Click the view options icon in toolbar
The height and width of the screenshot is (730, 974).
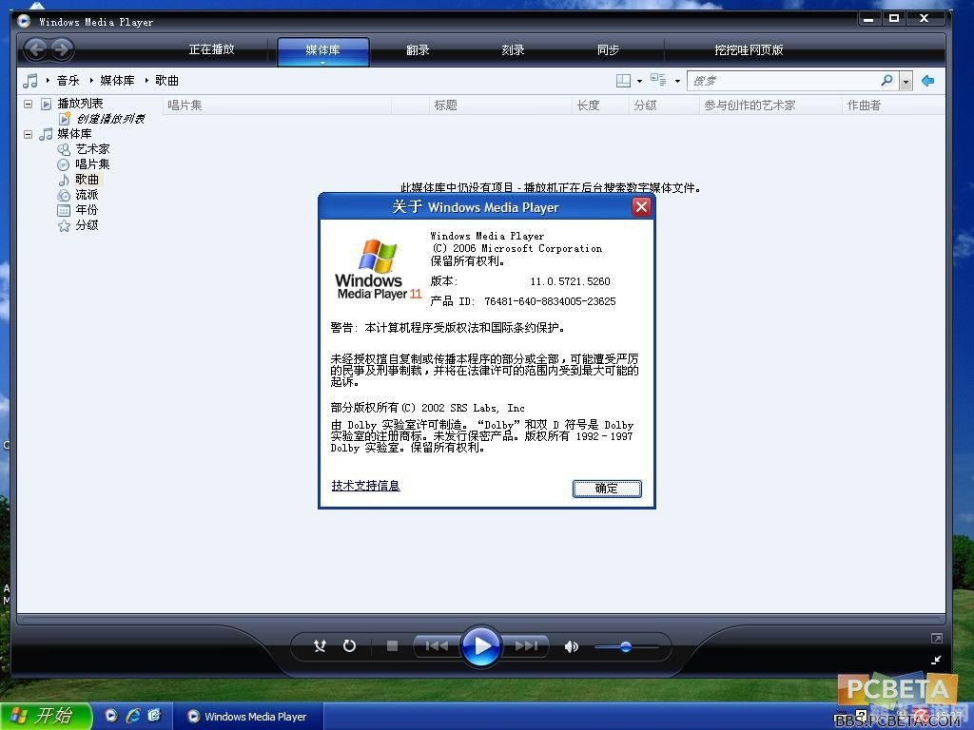coord(657,81)
